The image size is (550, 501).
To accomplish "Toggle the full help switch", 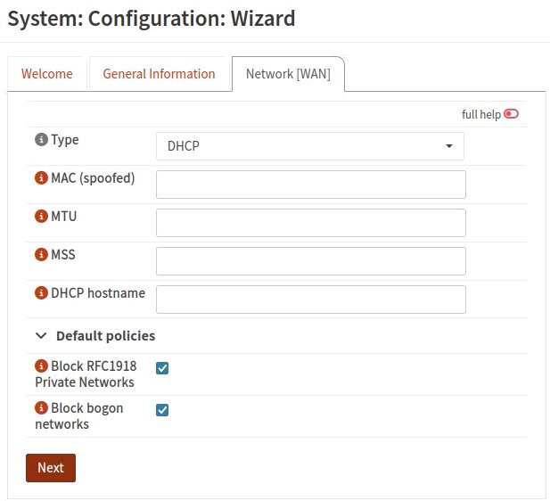I will click(x=511, y=114).
